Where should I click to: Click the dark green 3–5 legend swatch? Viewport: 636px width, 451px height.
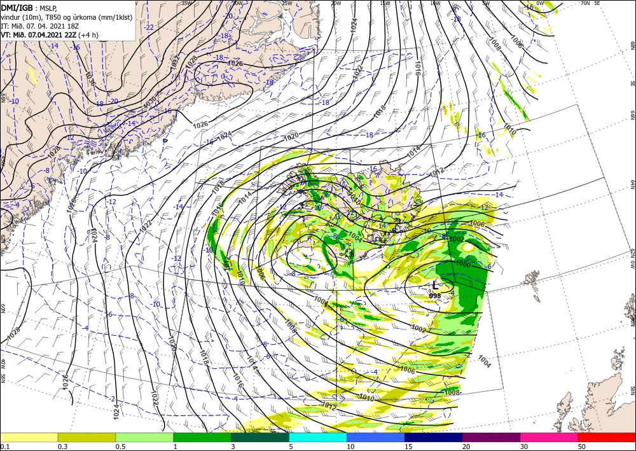coord(260,437)
